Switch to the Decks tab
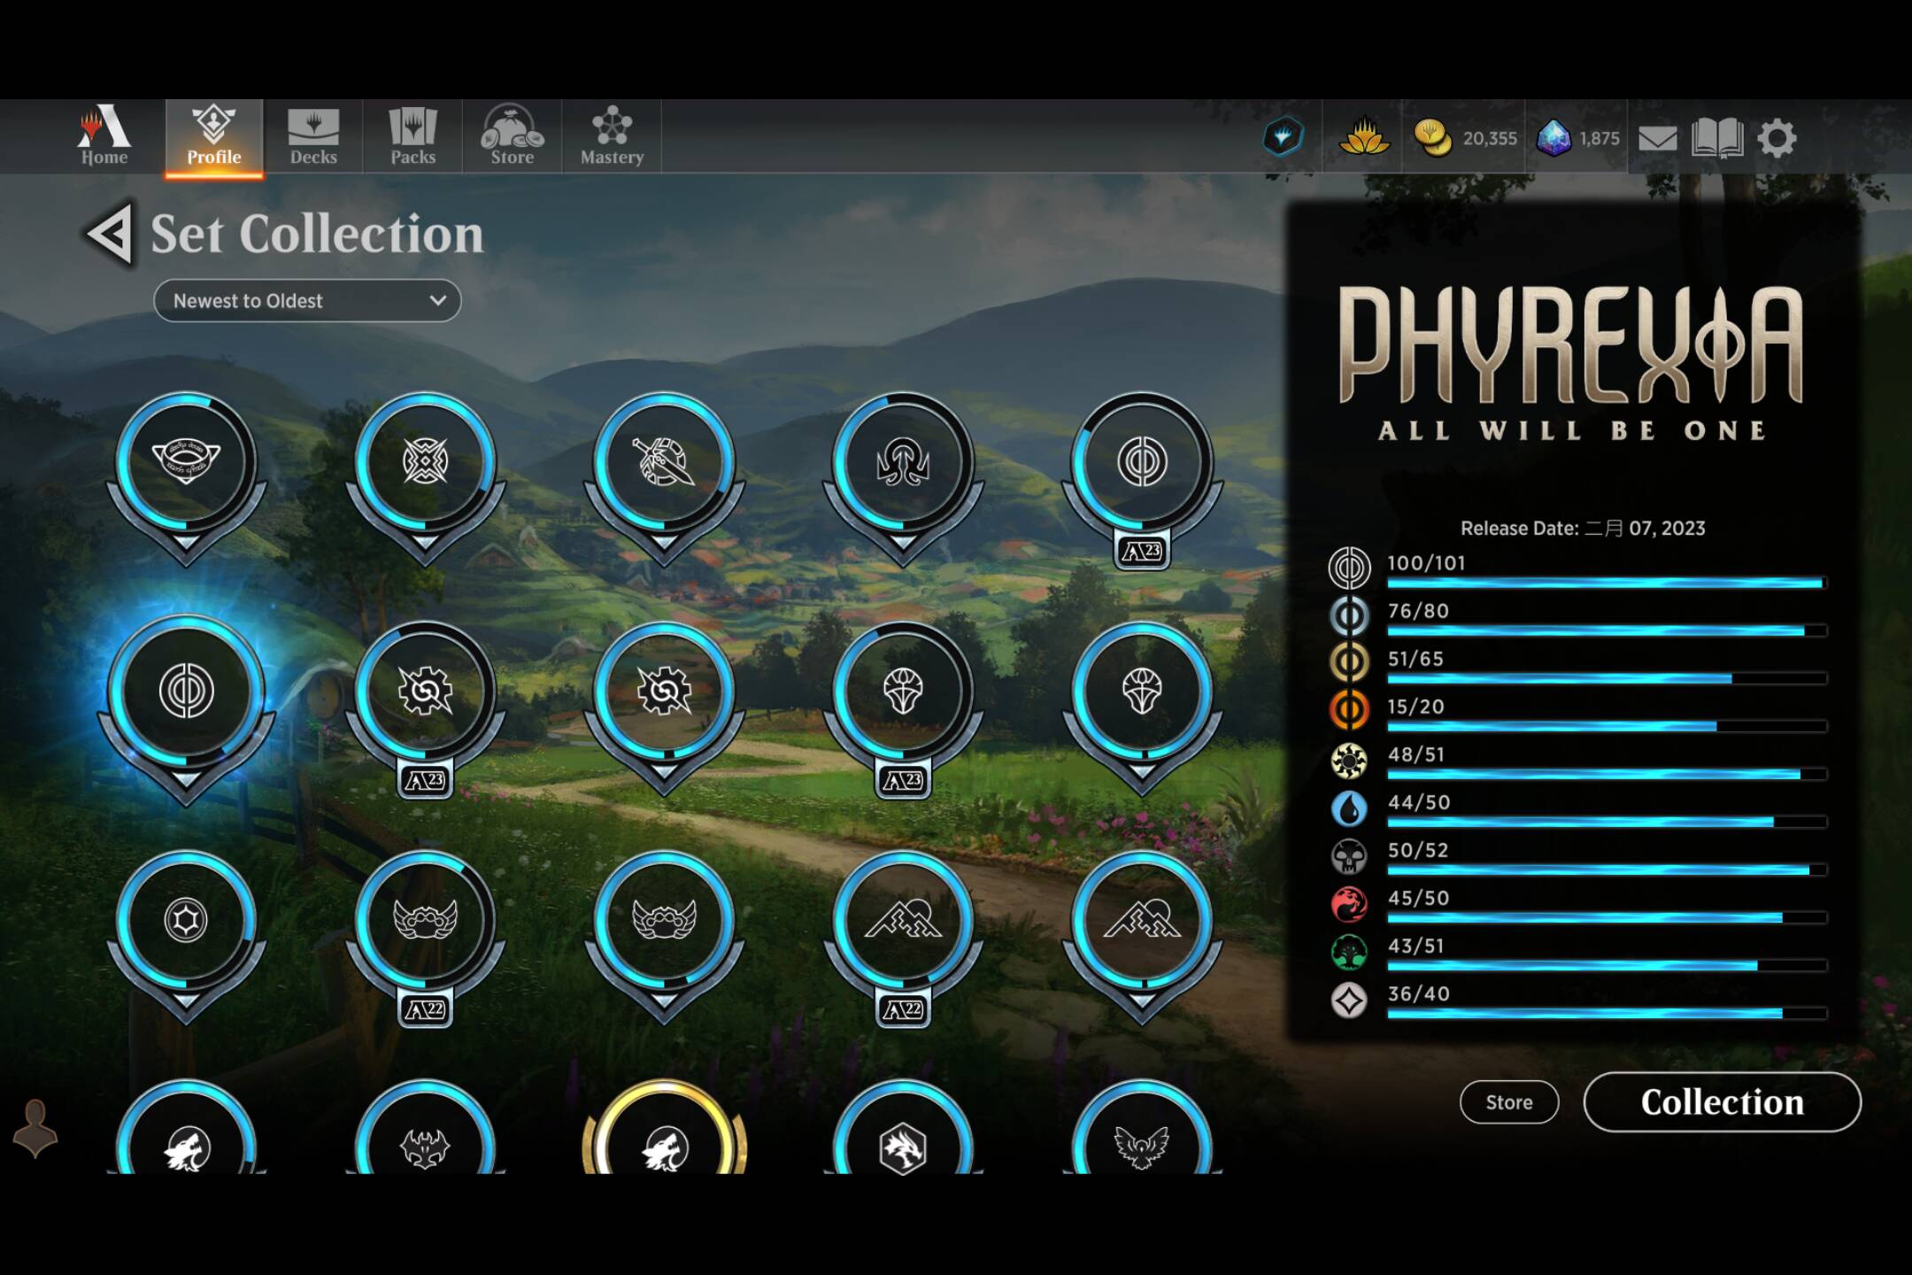 [x=313, y=136]
